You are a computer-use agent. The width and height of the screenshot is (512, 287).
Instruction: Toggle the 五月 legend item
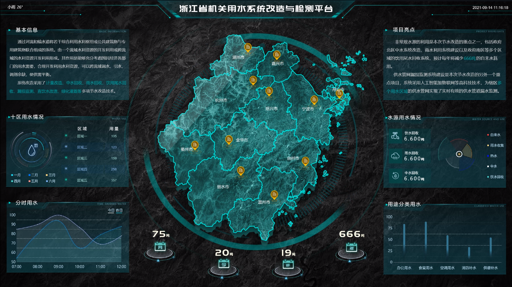pyautogui.click(x=33, y=181)
